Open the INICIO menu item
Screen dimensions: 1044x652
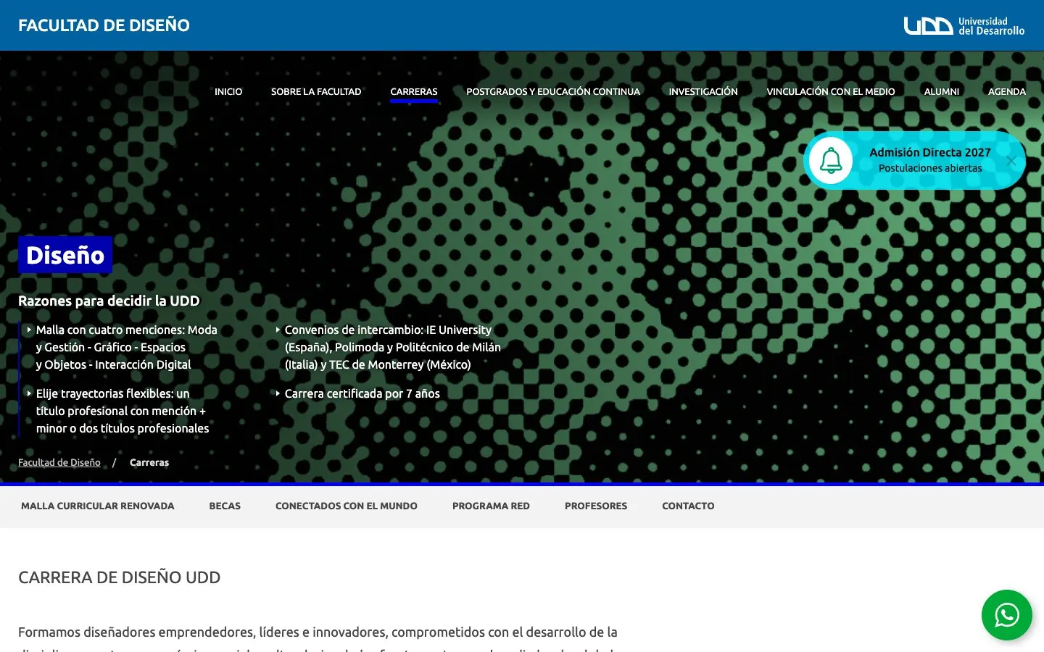pyautogui.click(x=228, y=91)
